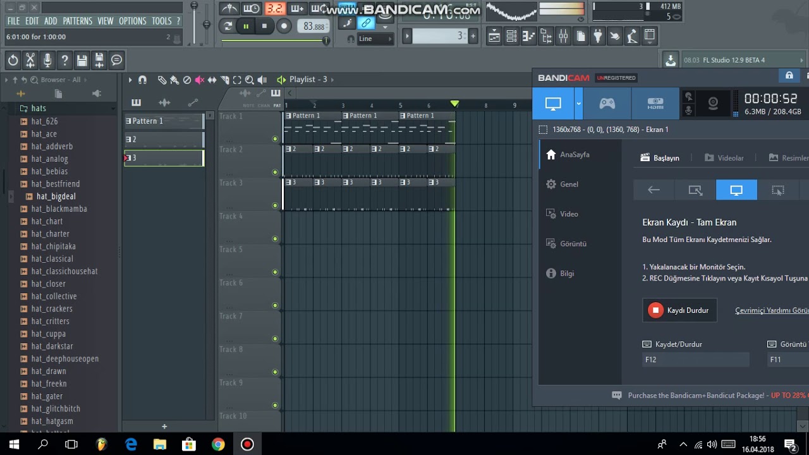The width and height of the screenshot is (809, 455).
Task: Mute Track 6 via green dot
Action: [275, 305]
